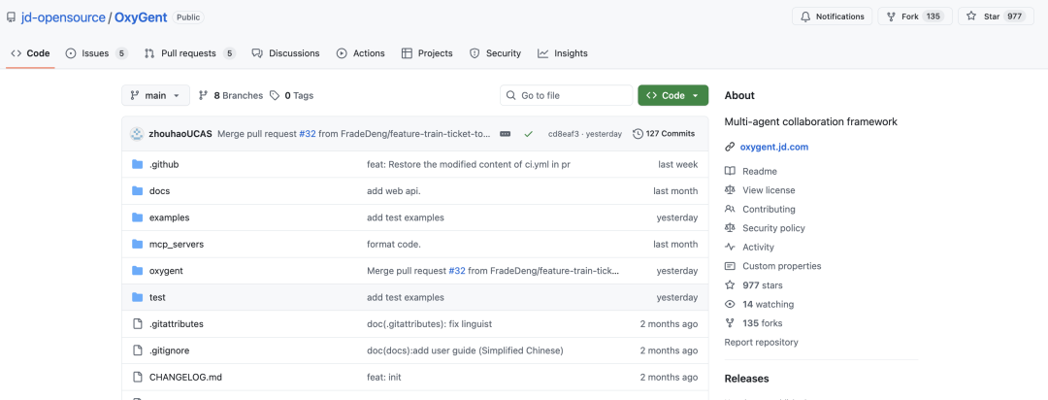1048x400 pixels.
Task: Click the fork icon beside 135 forks
Action: 730,323
